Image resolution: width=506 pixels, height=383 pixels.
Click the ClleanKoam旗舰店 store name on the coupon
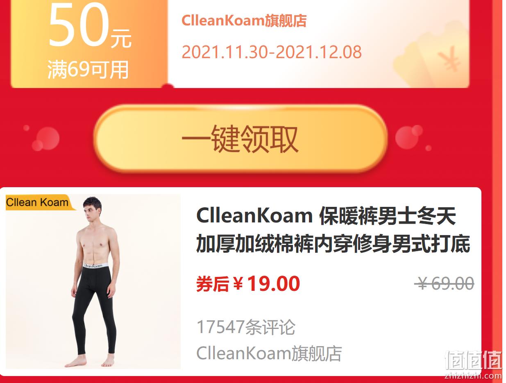point(244,21)
